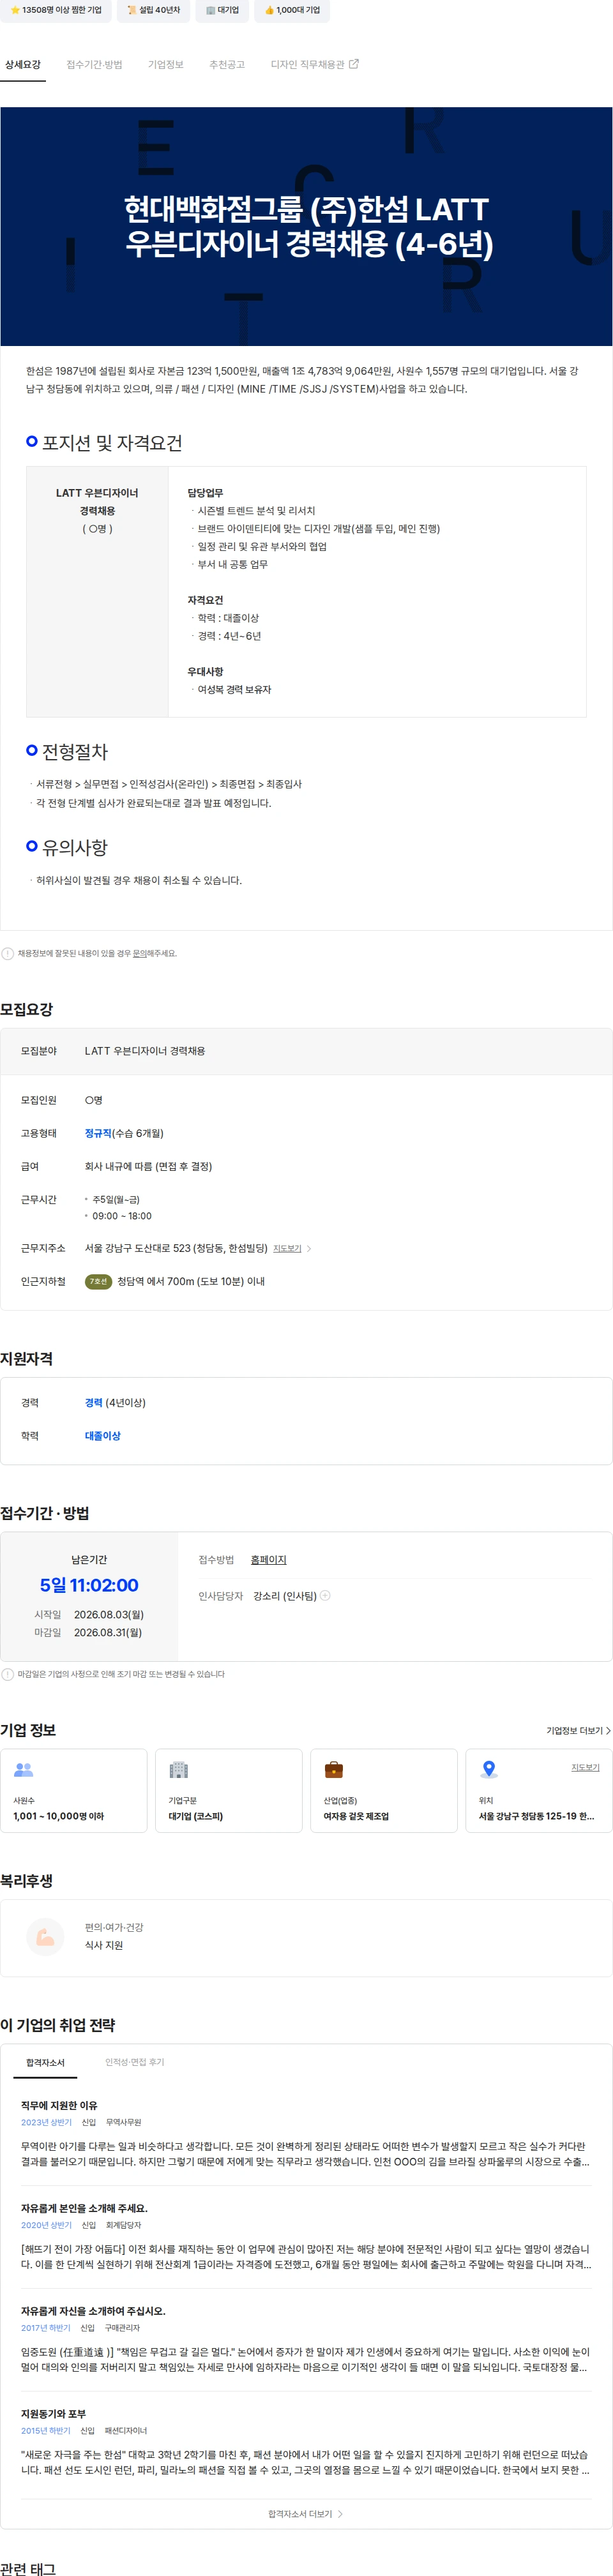Viewport: 613px width, 2576px height.
Task: Open 지원동기와 포부 essay
Action: tap(53, 2414)
